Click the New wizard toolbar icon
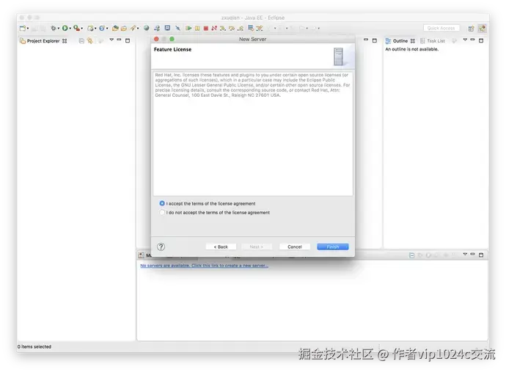 [23, 29]
